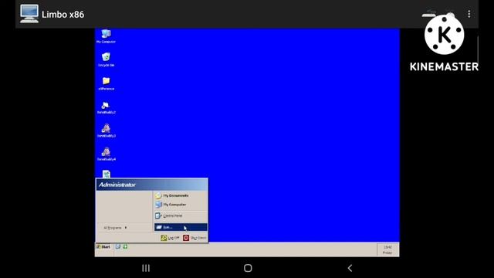Click the taskbar clock showing Friday
The width and height of the screenshot is (494, 278).
coord(387,249)
